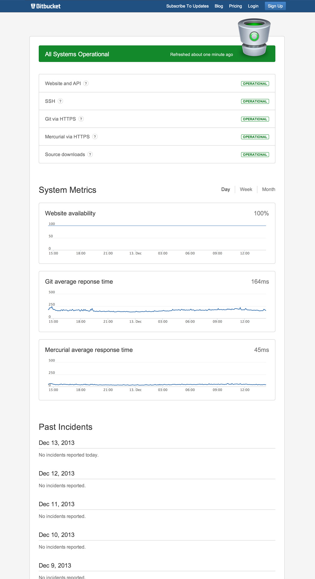Click the Bitbucket logo in the navbar
This screenshot has width=315, height=579.
click(x=46, y=6)
